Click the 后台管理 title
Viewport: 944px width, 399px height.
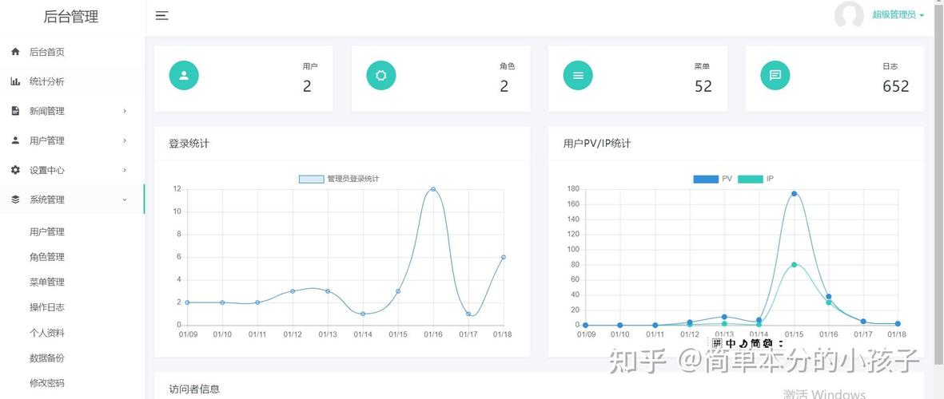pyautogui.click(x=71, y=17)
